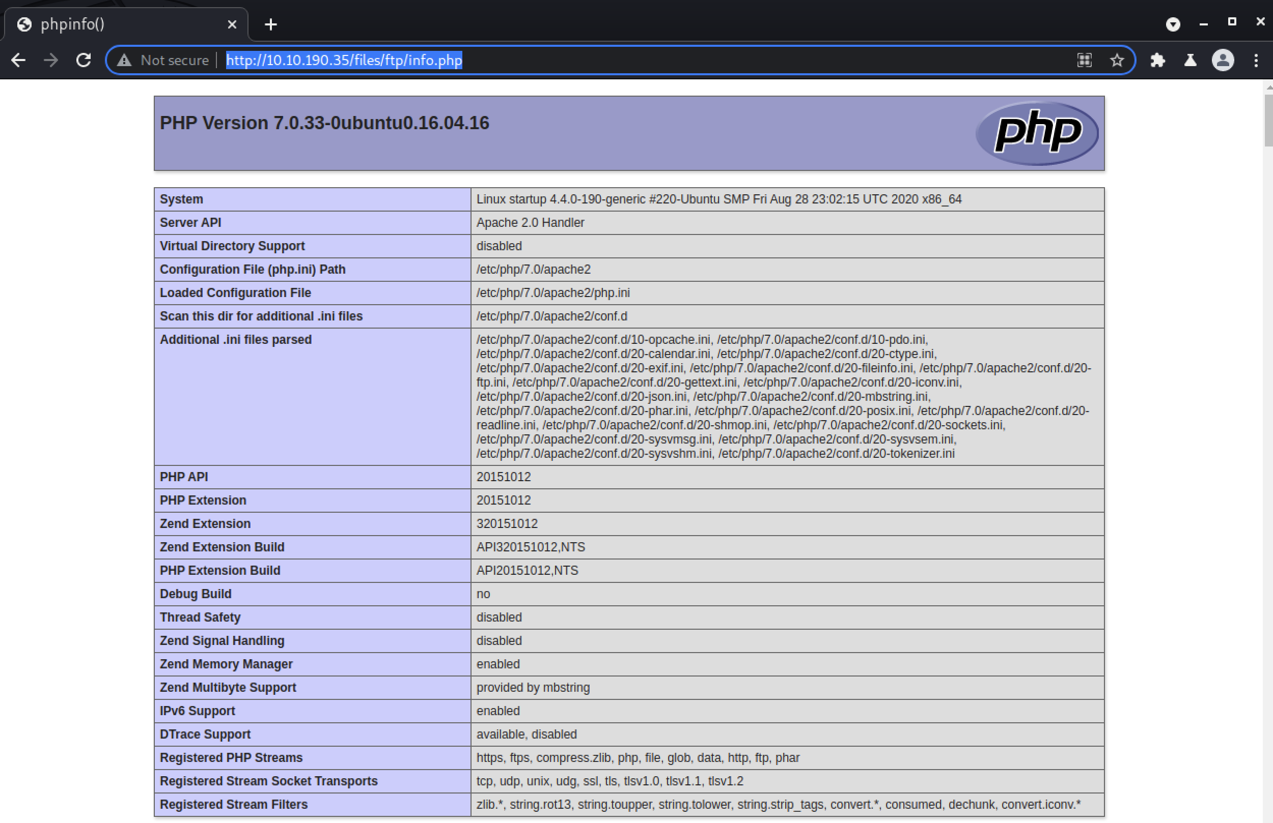Click the browser Forward arrow
This screenshot has width=1273, height=823.
point(51,61)
